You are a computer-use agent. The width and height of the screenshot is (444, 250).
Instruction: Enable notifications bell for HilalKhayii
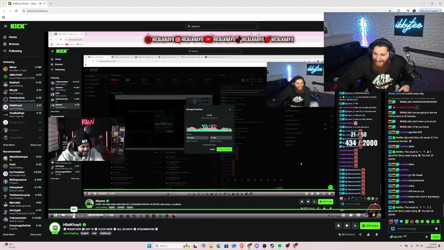[x=339, y=226]
